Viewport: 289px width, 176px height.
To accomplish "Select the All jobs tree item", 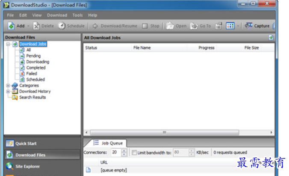I will (x=28, y=50).
